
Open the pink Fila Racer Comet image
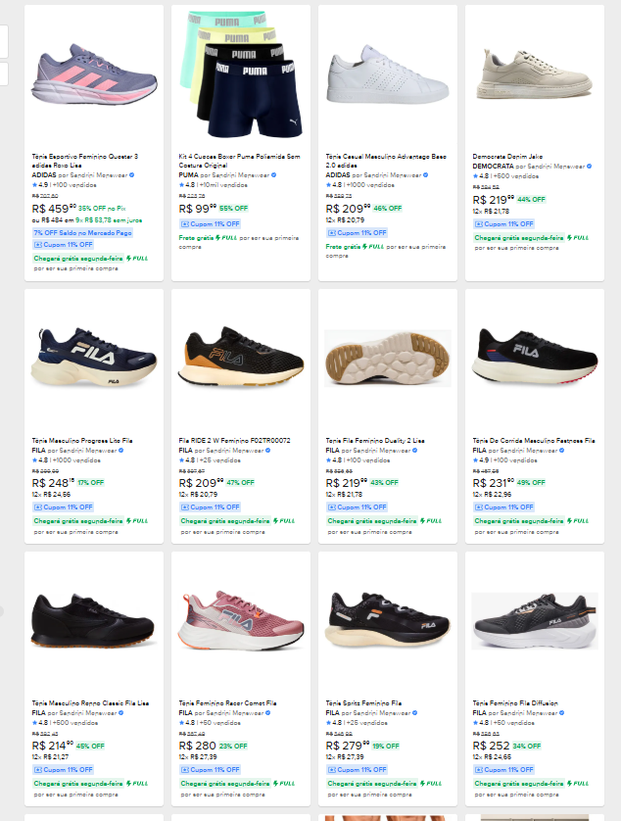click(241, 619)
